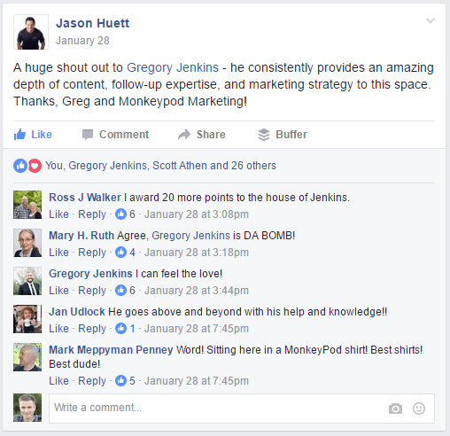This screenshot has width=450, height=436.
Task: Open the likes count on Ross J Walker's comment
Action: point(125,214)
